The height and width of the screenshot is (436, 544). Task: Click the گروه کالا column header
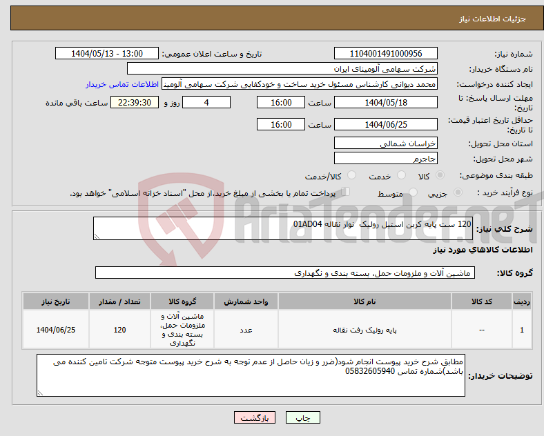click(182, 301)
